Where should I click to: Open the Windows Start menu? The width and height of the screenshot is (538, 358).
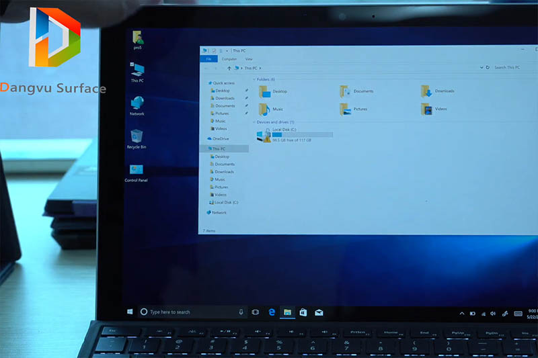coord(130,312)
